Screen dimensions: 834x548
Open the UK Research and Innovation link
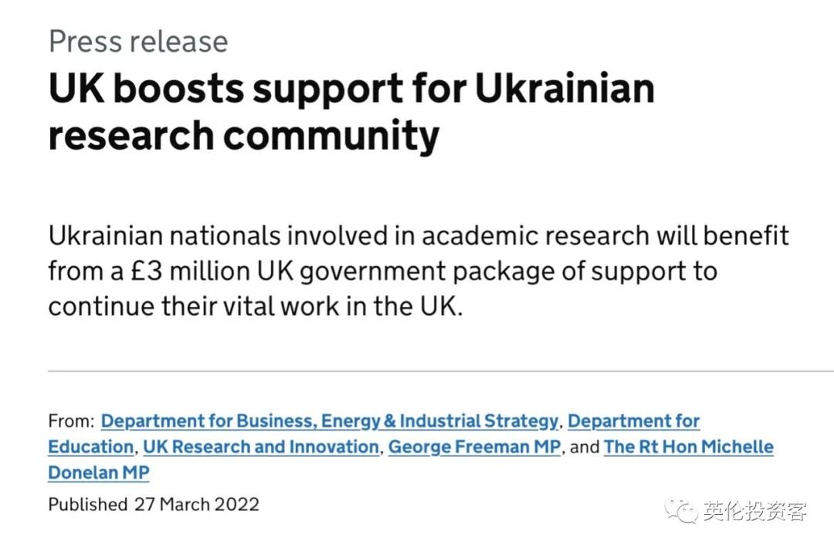[261, 447]
